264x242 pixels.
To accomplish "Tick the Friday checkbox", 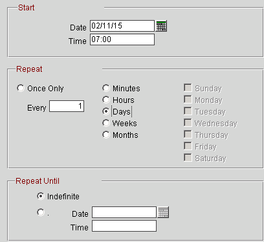I will coord(188,146).
